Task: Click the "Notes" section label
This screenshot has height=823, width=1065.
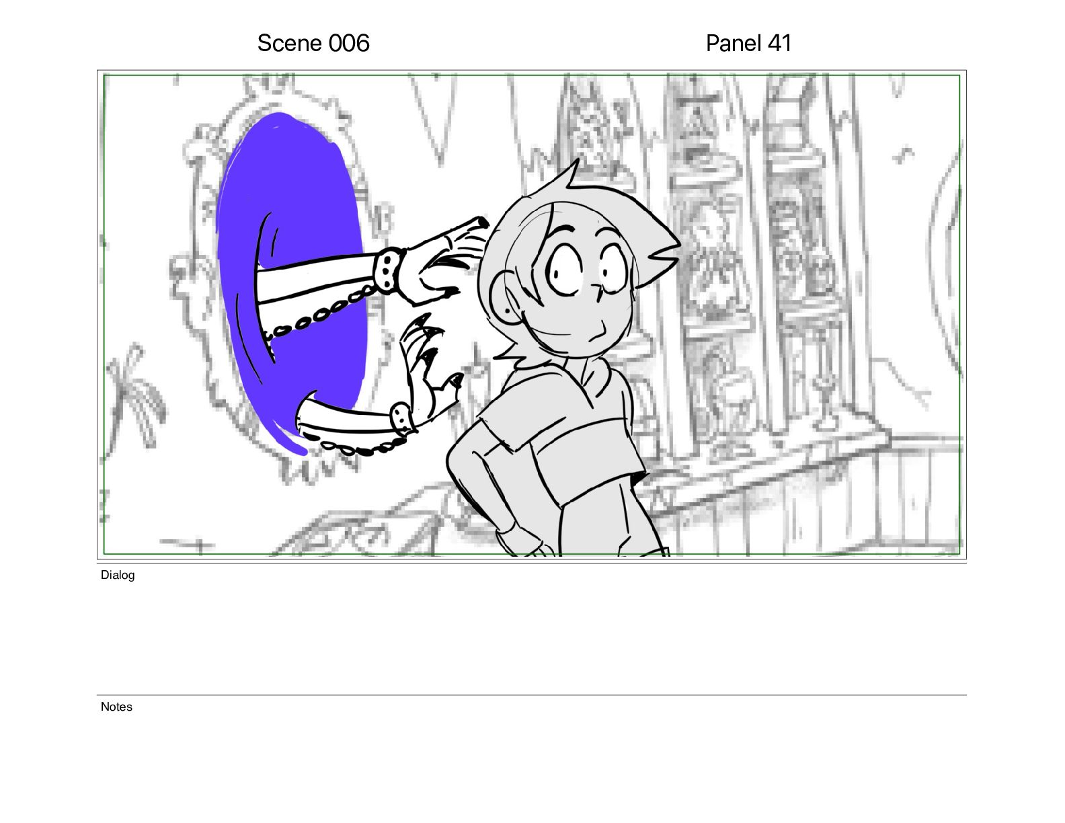Action: tap(116, 707)
